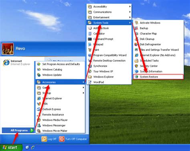Viewport: 190px width, 151px height.
Task: Click the Revo user account picture
Action: click(x=8, y=49)
